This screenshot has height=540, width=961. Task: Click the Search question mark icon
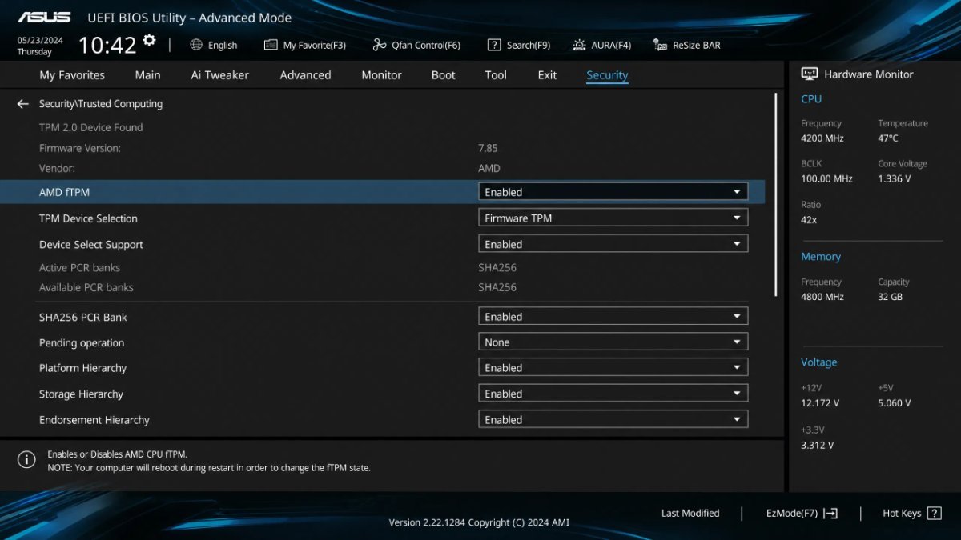pos(494,45)
